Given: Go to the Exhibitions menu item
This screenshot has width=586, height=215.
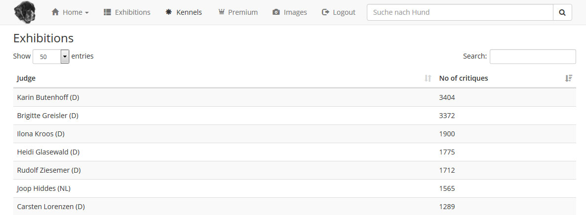Looking at the screenshot, I should click(127, 12).
